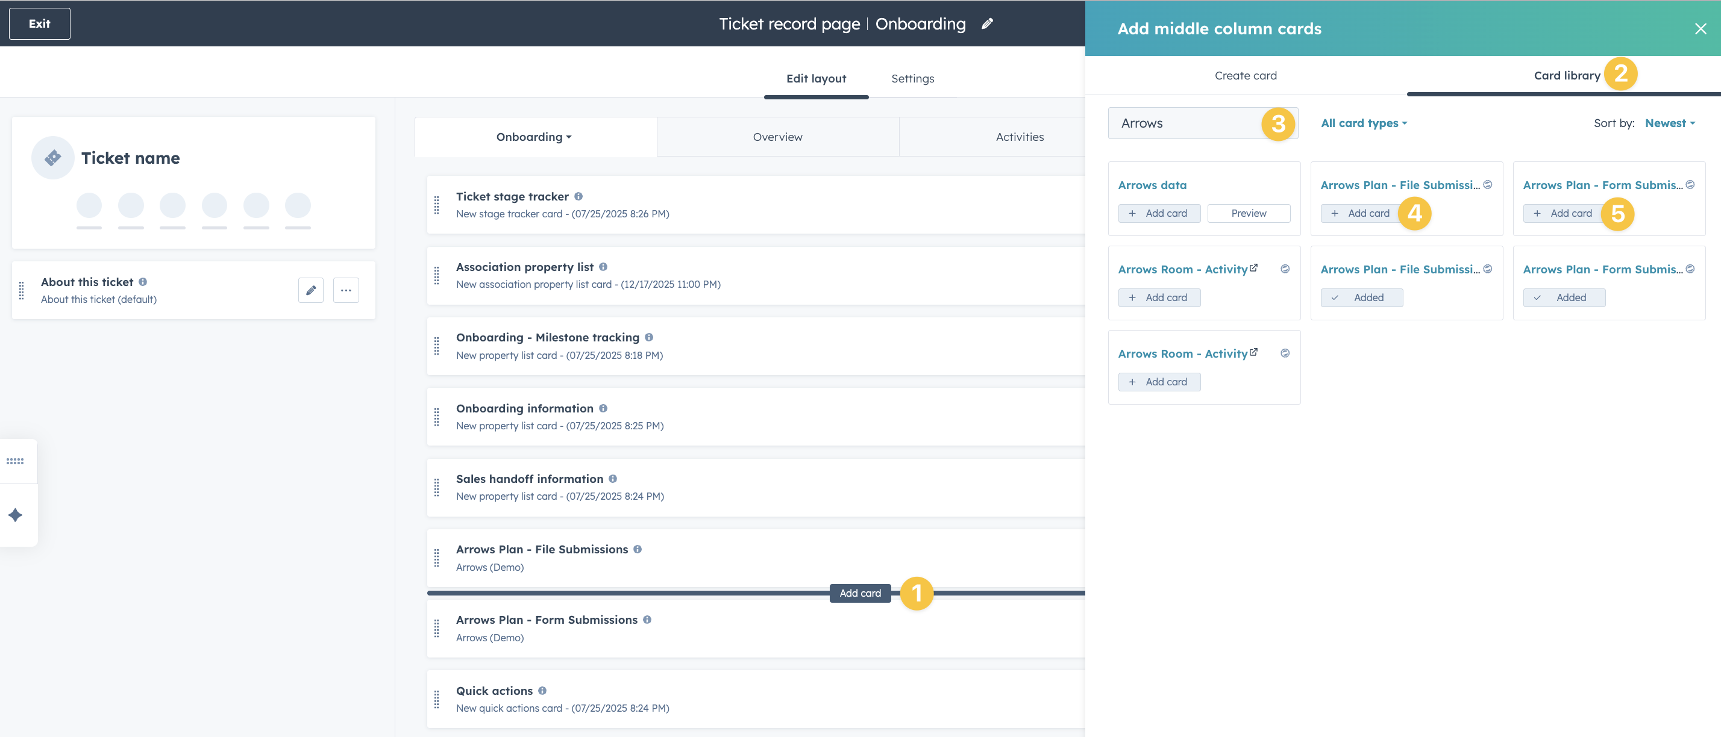Click Added button for Arrows Plan - File Submissions

(x=1361, y=297)
